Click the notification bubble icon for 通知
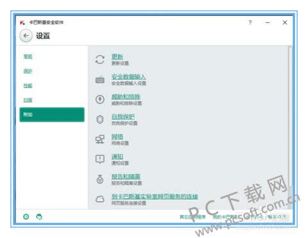This screenshot has width=308, height=238. pyautogui.click(x=100, y=159)
